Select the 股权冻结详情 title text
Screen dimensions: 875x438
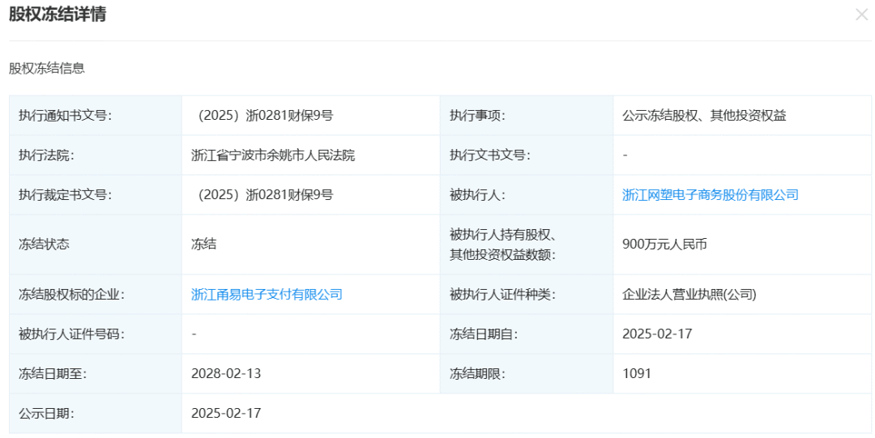[x=58, y=14]
